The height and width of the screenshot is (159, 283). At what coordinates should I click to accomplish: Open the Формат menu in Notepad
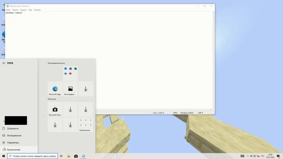click(23, 10)
